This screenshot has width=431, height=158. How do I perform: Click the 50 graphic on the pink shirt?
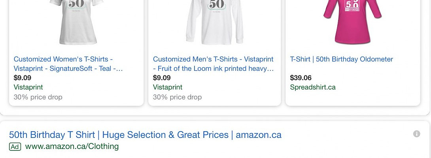352,5
